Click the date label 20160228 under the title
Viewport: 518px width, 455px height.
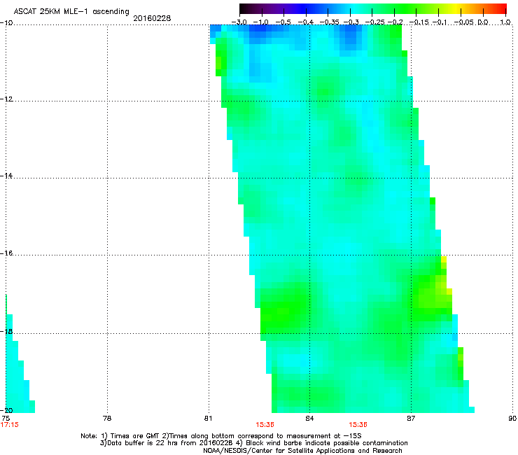(152, 18)
